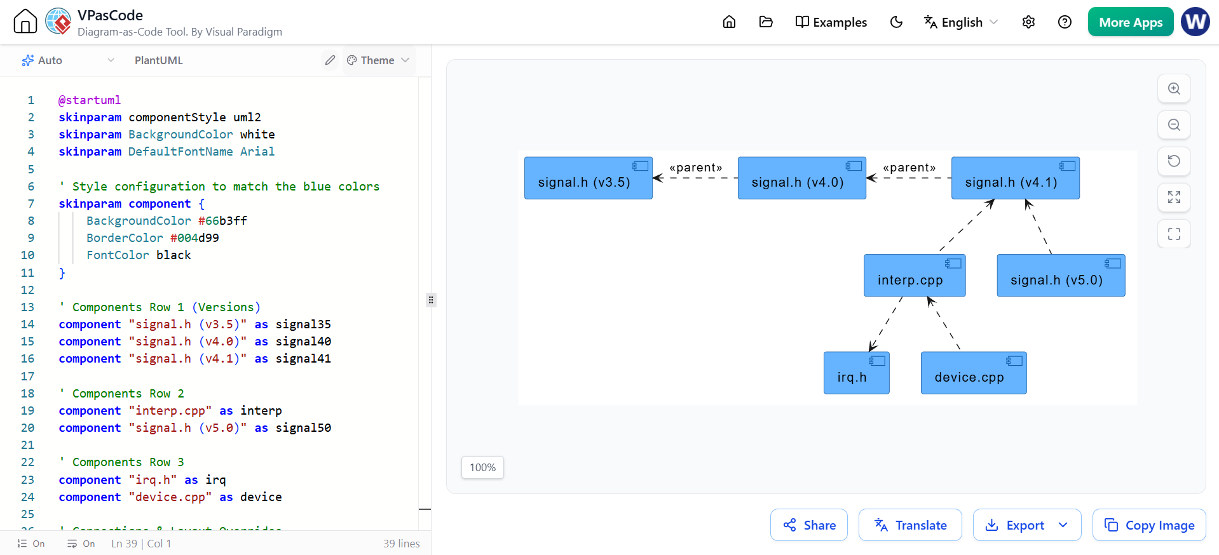
Task: Toggle word wrap On in status bar
Action: pos(81,544)
